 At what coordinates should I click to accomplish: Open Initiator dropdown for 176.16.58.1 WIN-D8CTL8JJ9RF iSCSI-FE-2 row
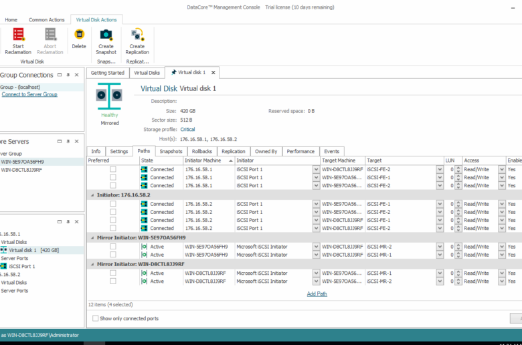pos(316,169)
